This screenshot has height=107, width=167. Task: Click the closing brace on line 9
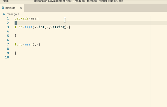pyautogui.click(x=16, y=53)
